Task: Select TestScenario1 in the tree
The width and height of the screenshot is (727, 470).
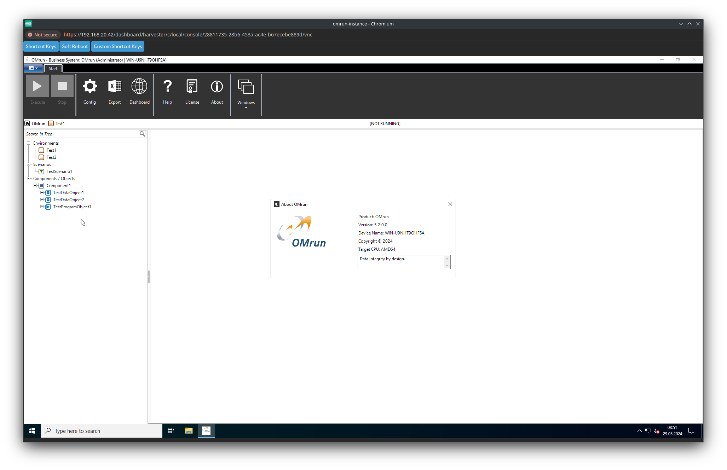Action: click(59, 172)
